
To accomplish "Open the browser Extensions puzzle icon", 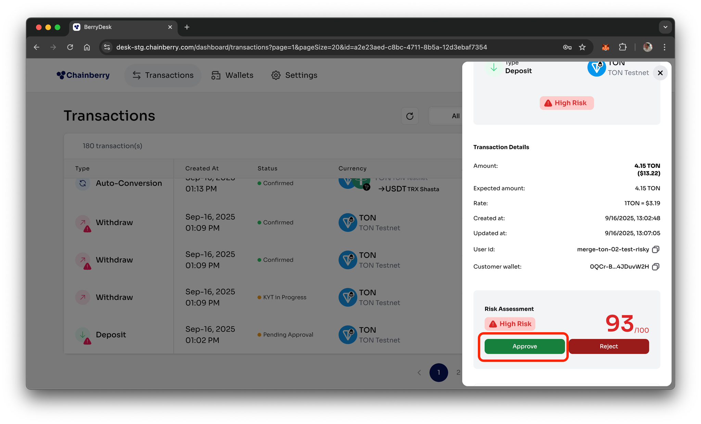I will click(623, 47).
